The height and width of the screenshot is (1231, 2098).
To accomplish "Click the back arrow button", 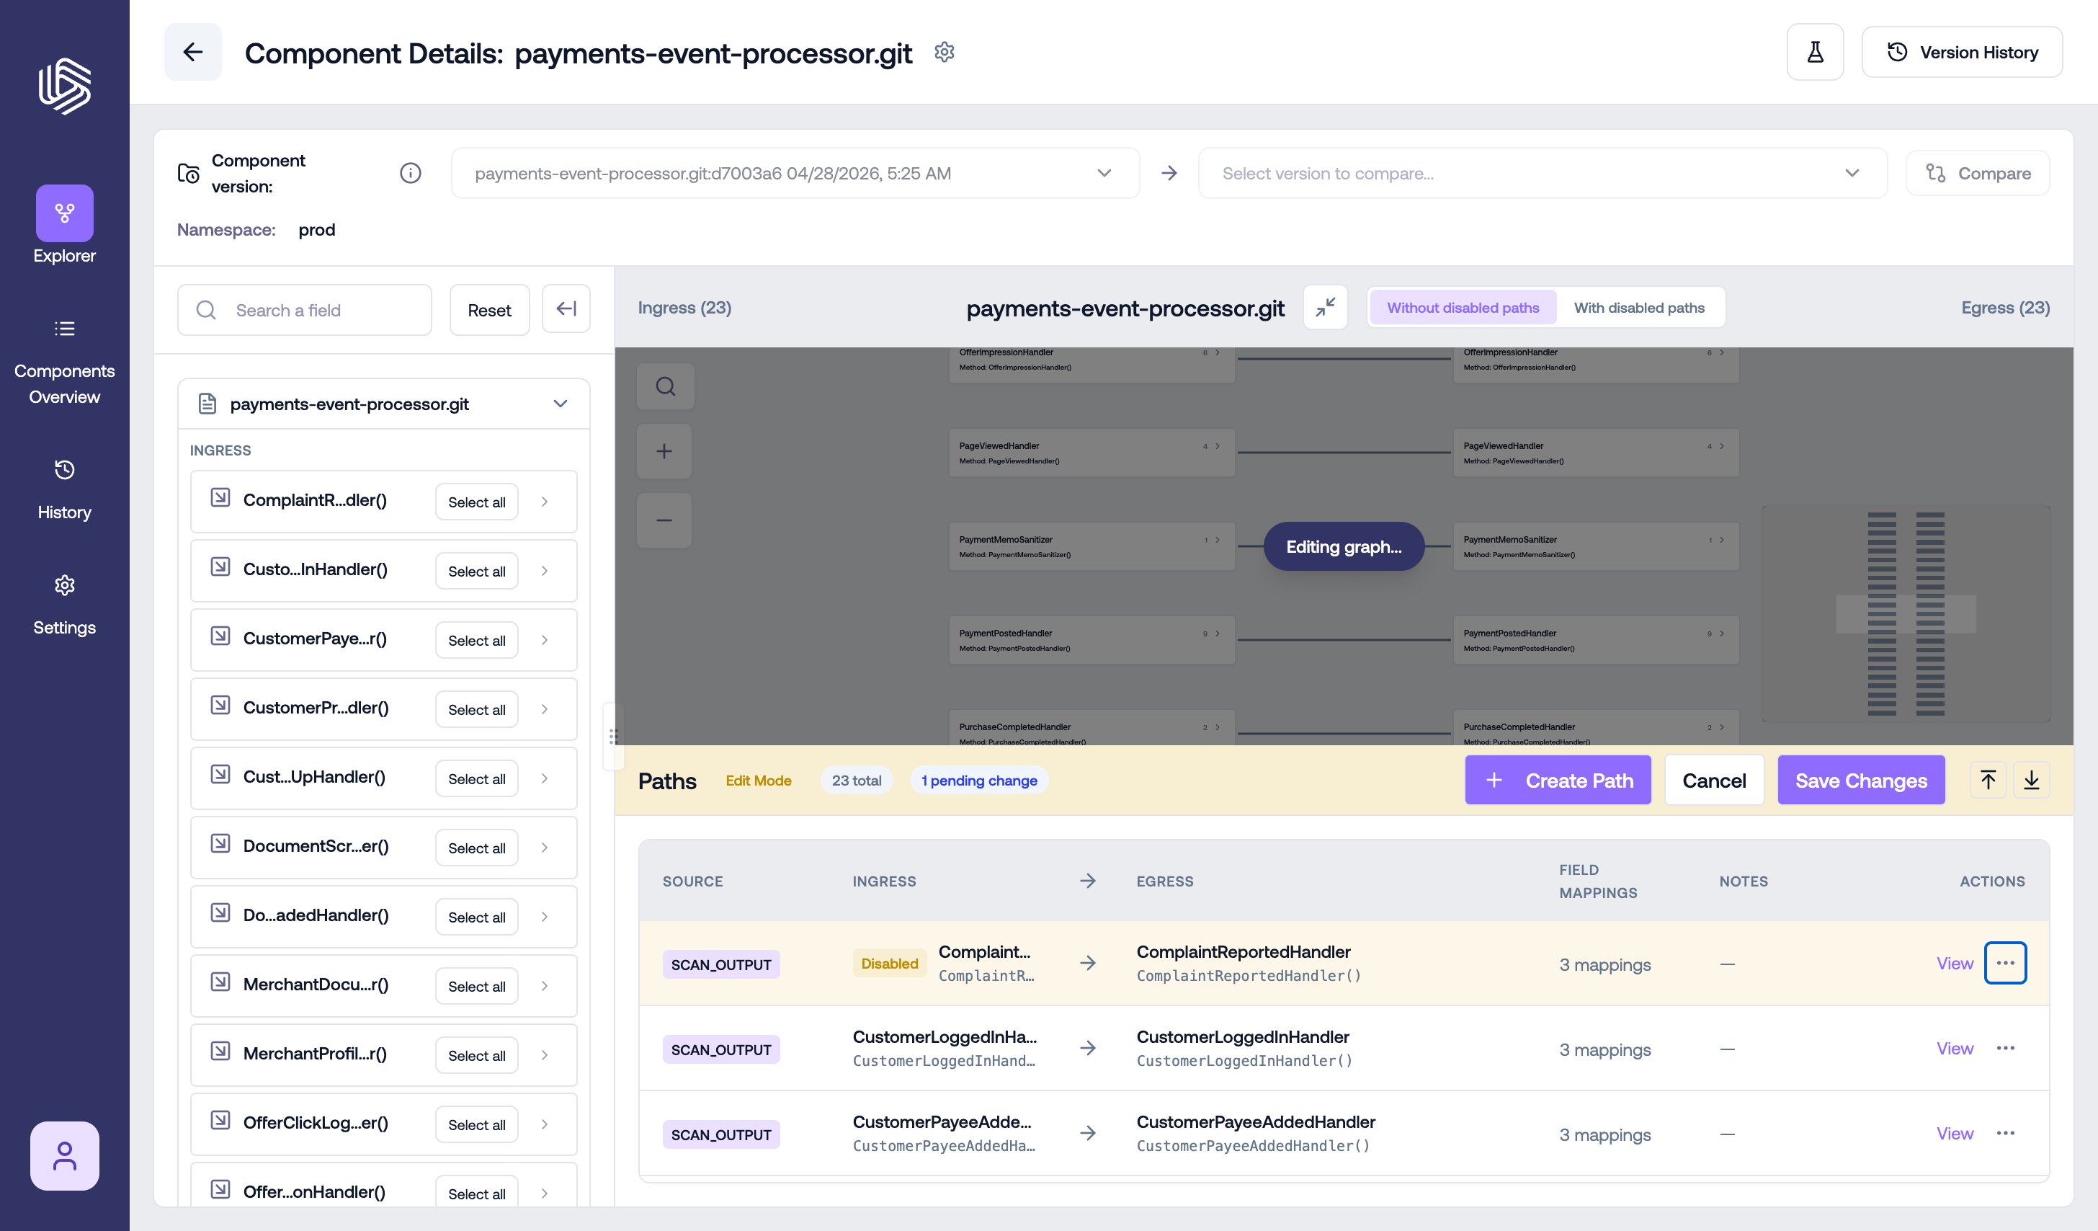I will tap(192, 52).
